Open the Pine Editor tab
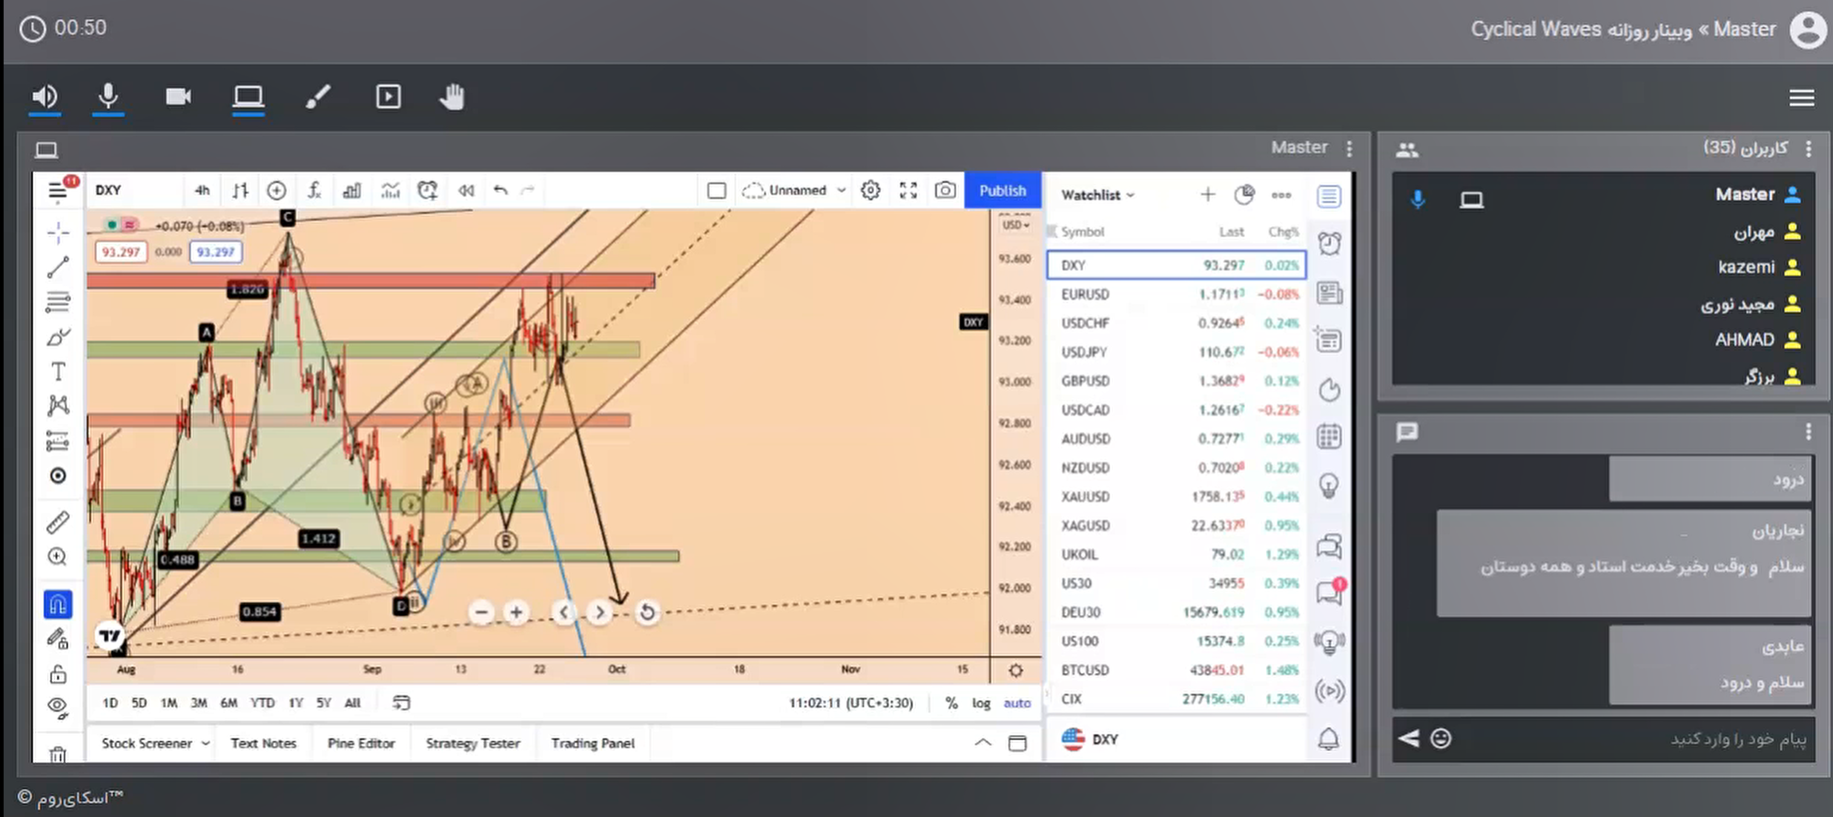The height and width of the screenshot is (817, 1833). tap(361, 743)
